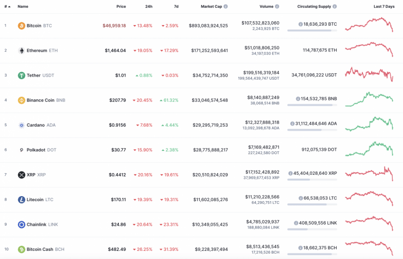Click the Binance Coin yellow icon
Screen dimensions: 403x259
pyautogui.click(x=21, y=100)
